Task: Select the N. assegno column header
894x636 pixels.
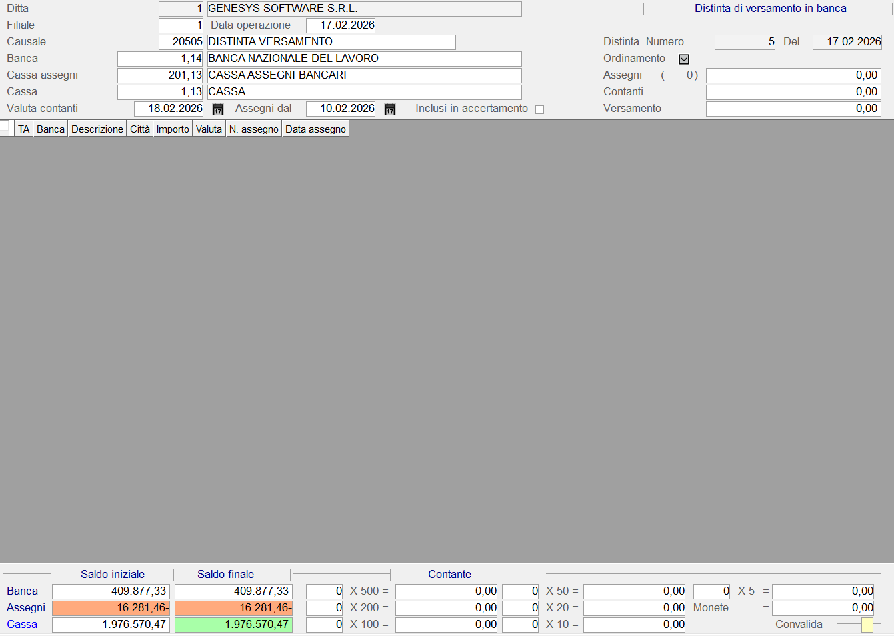Action: pyautogui.click(x=253, y=129)
